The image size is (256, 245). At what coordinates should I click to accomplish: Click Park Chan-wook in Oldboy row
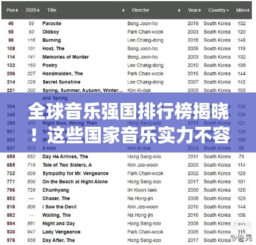[145, 32]
